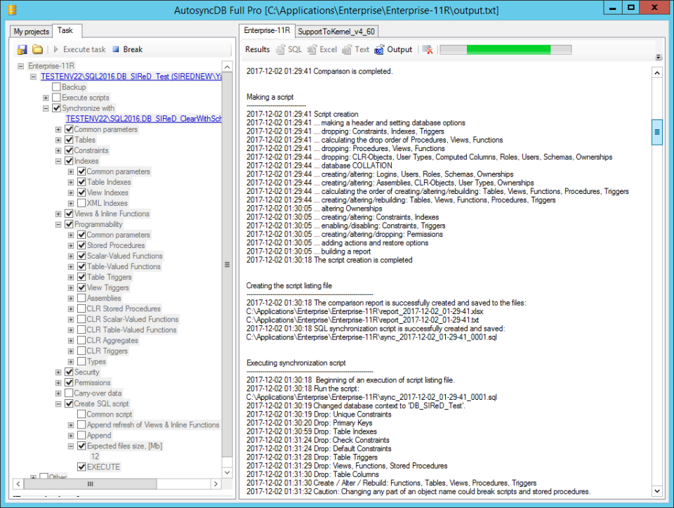The width and height of the screenshot is (674, 508).
Task: Select the Text output icon
Action: (346, 49)
